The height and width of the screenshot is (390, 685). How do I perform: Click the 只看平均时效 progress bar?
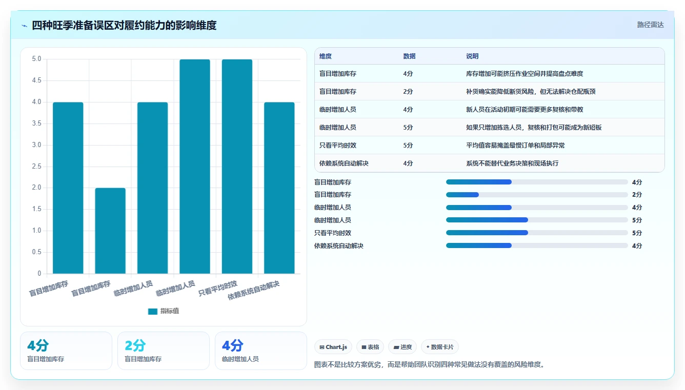(x=537, y=233)
